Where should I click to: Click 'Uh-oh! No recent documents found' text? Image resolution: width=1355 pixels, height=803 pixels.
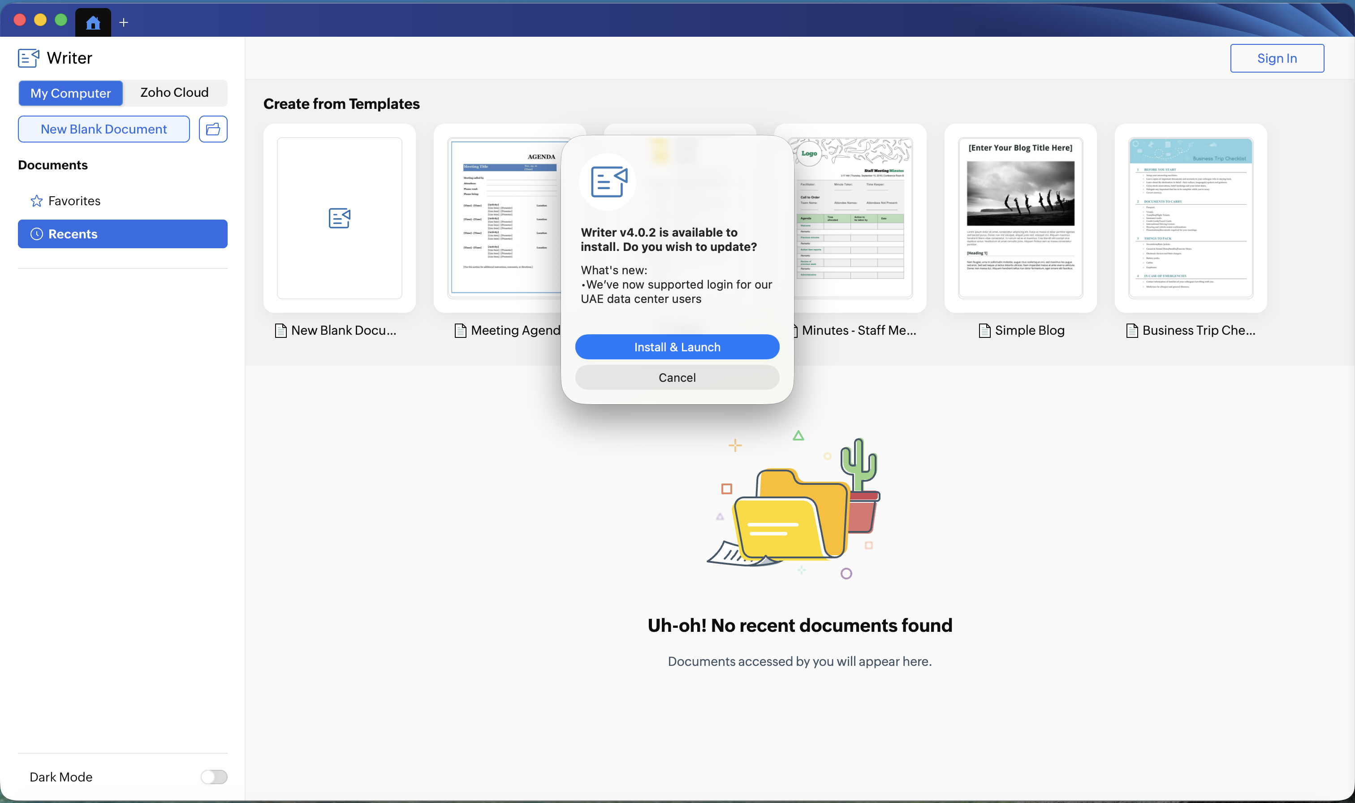pyautogui.click(x=800, y=626)
